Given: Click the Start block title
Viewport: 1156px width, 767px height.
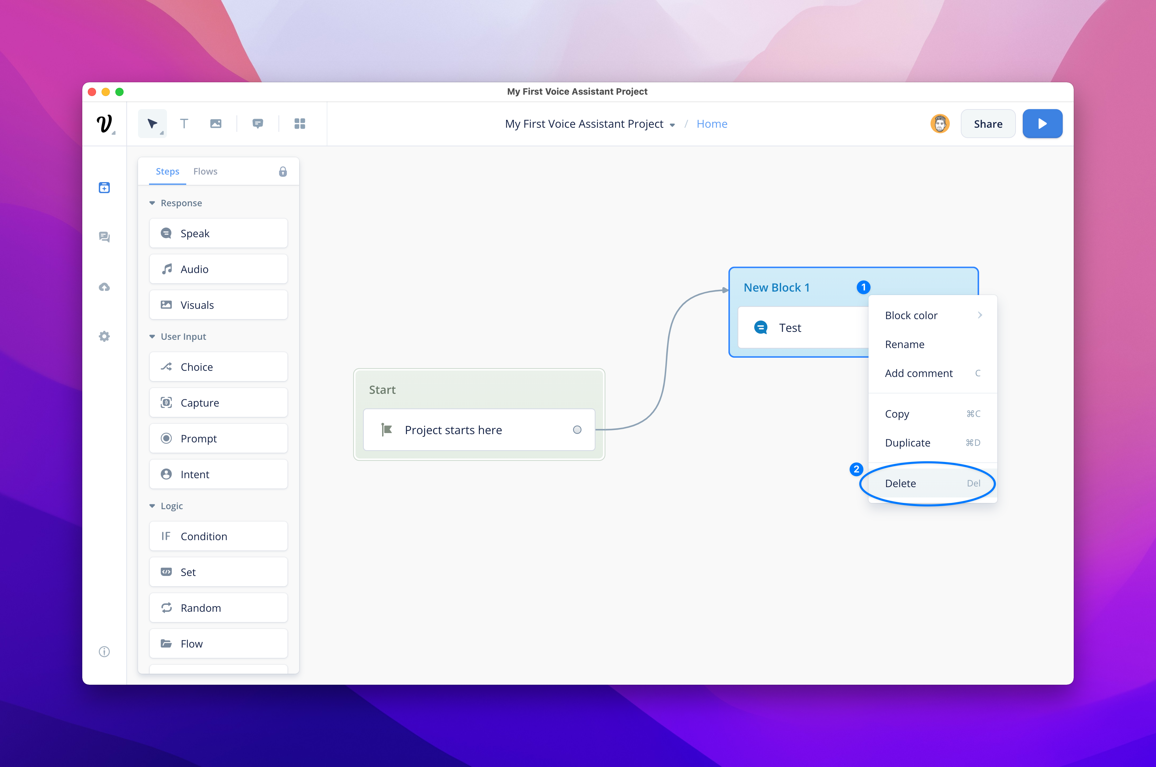Looking at the screenshot, I should [x=382, y=390].
